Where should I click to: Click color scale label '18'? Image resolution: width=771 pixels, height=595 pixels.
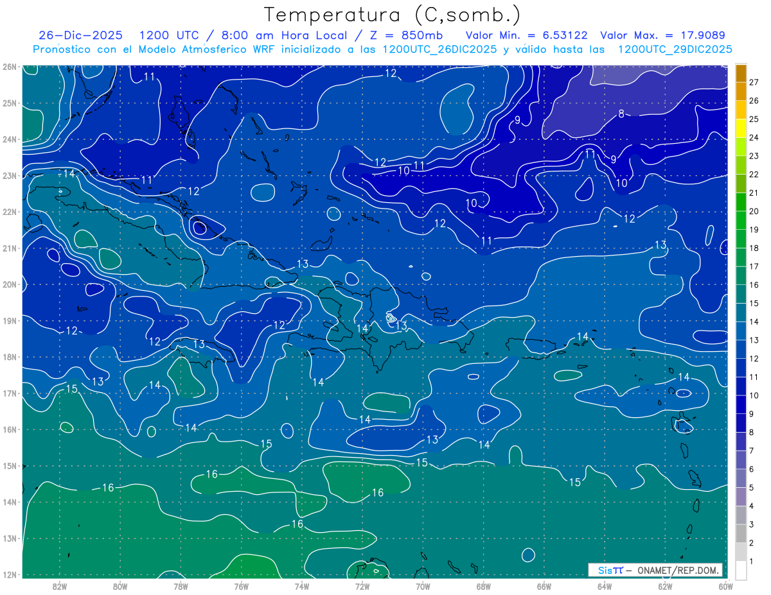(754, 248)
